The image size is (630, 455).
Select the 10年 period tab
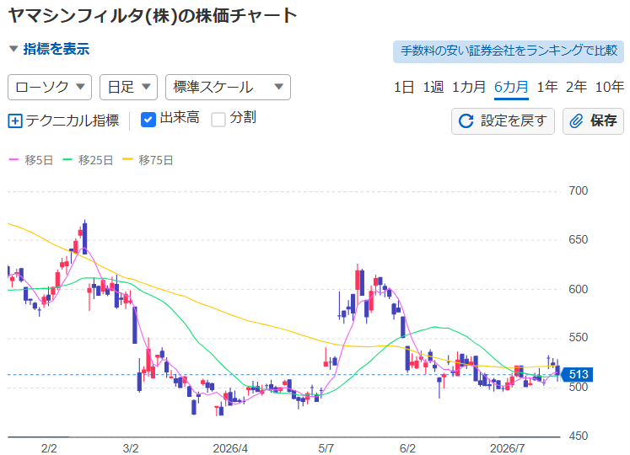click(x=610, y=87)
